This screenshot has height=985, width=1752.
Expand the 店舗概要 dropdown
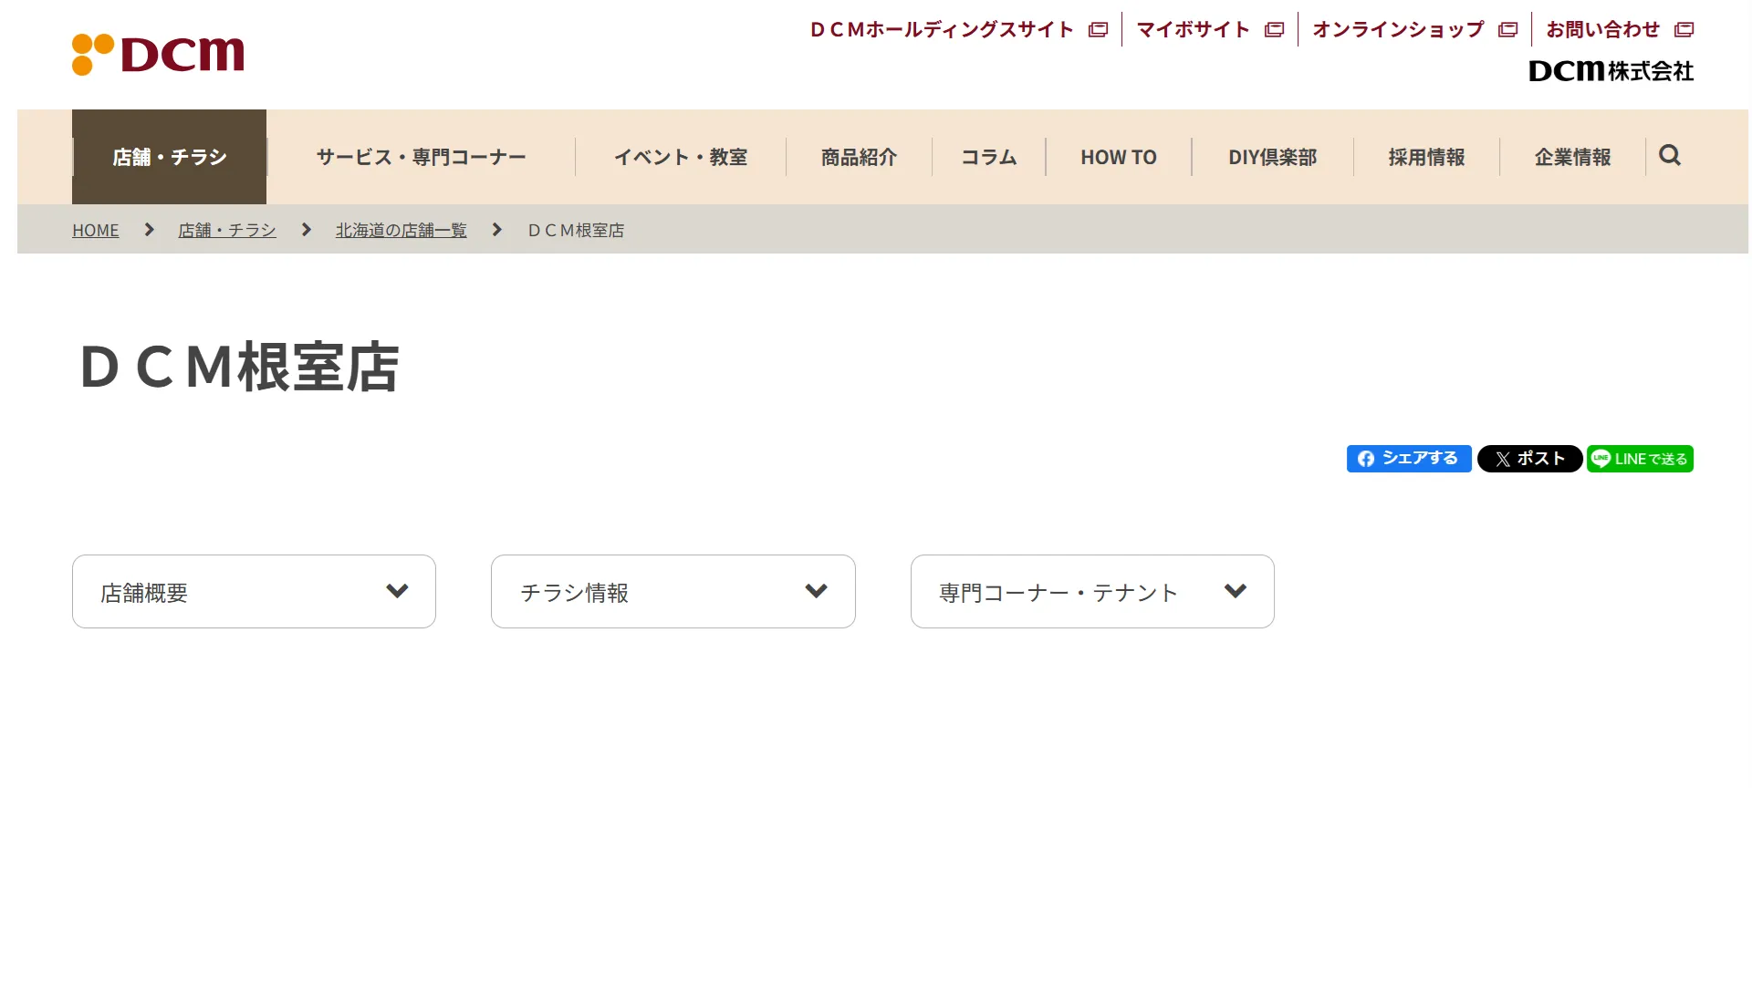[x=254, y=592]
